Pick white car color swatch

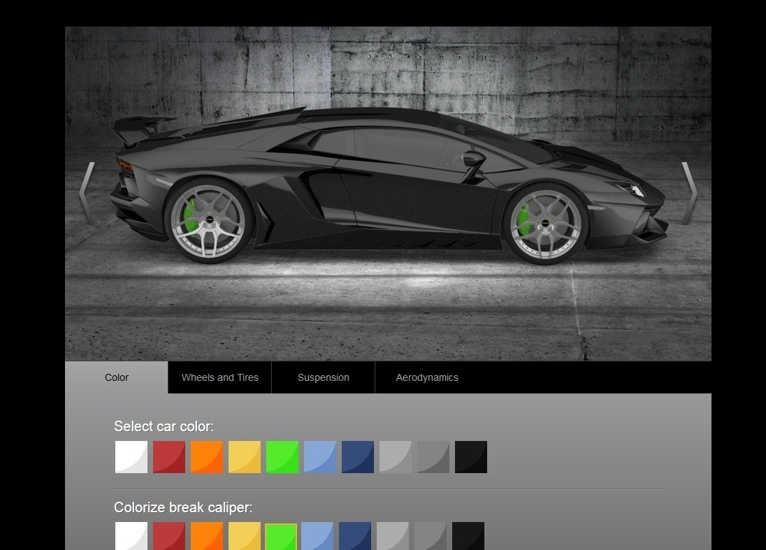pyautogui.click(x=131, y=457)
